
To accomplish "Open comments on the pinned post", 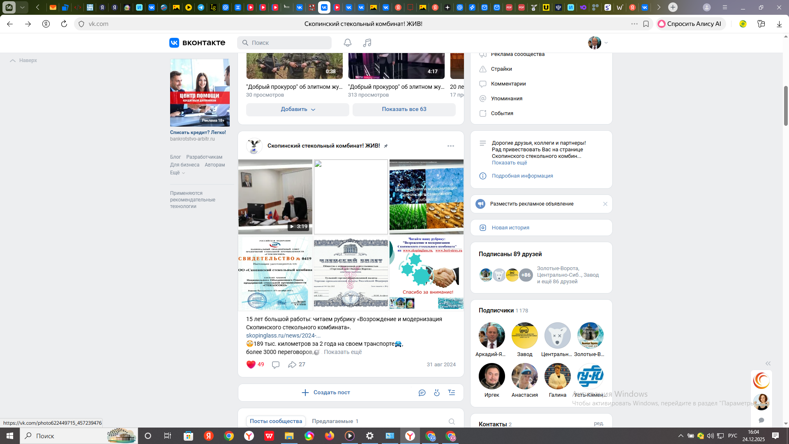I will point(276,365).
